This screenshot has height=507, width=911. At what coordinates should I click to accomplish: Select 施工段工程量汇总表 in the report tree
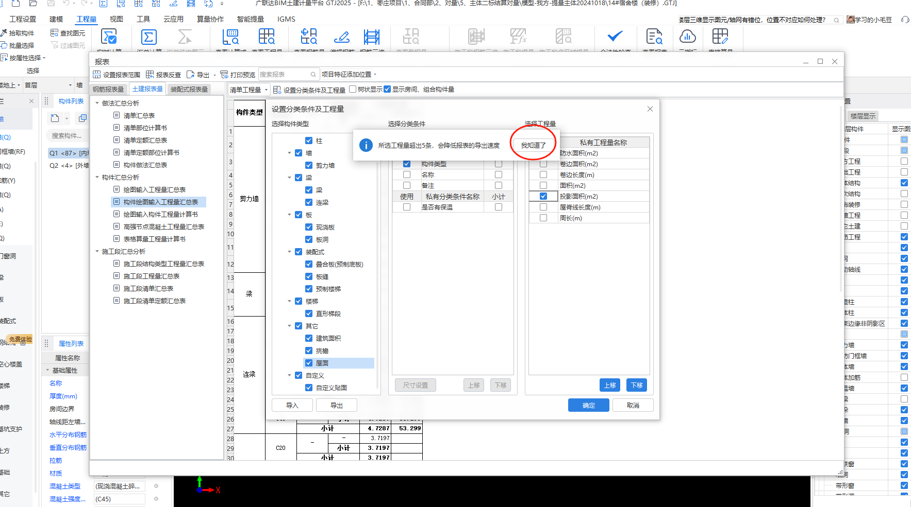(x=152, y=276)
